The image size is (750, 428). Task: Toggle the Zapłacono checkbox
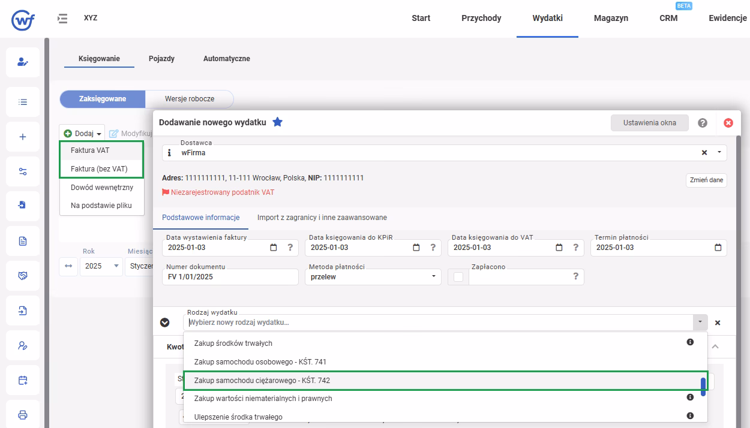tap(458, 276)
